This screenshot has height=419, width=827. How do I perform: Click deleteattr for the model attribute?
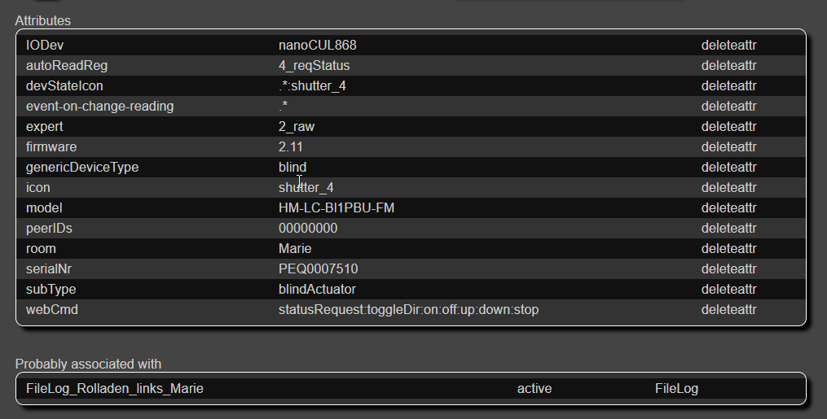click(729, 208)
